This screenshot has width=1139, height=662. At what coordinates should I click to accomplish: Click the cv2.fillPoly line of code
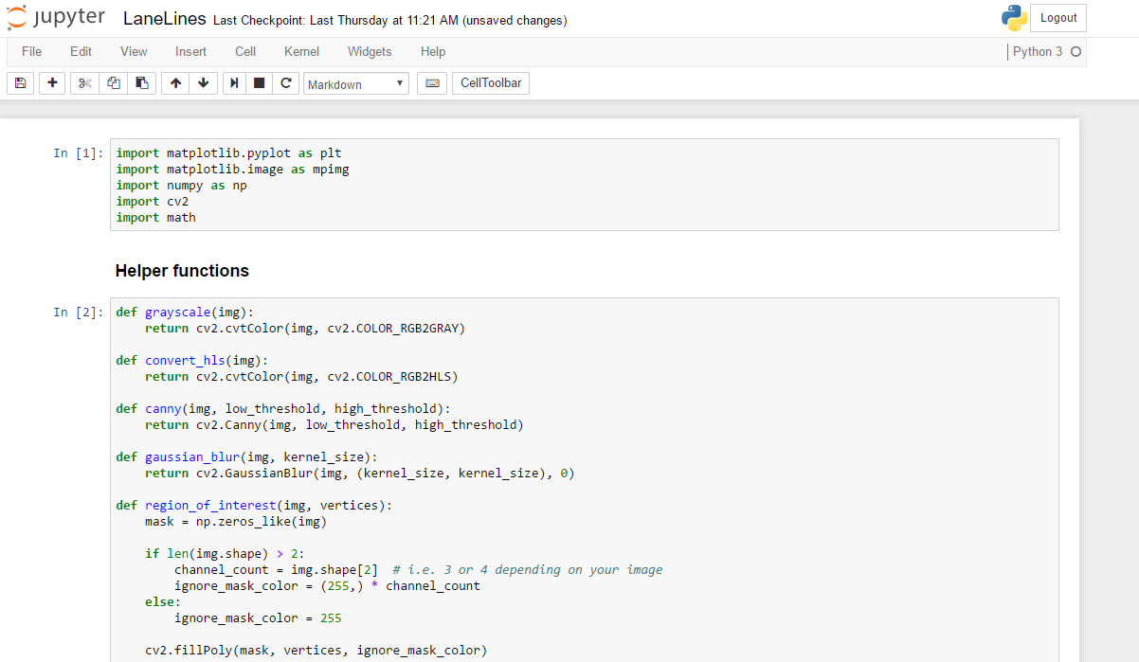click(x=316, y=650)
